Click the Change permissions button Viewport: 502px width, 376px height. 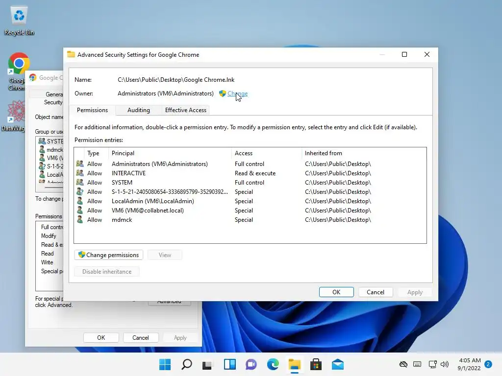click(x=108, y=255)
